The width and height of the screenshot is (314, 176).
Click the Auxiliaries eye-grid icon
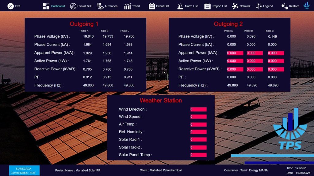100,6
